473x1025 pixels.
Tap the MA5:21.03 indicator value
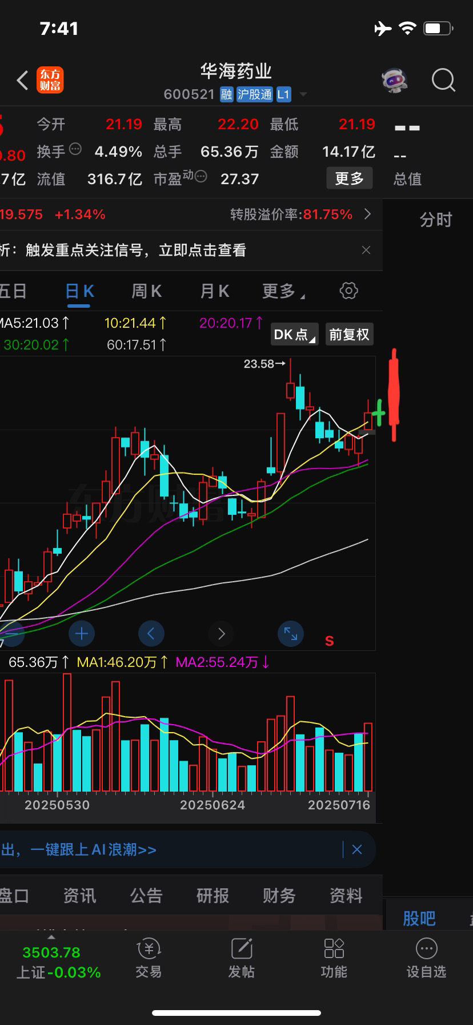pyautogui.click(x=34, y=323)
